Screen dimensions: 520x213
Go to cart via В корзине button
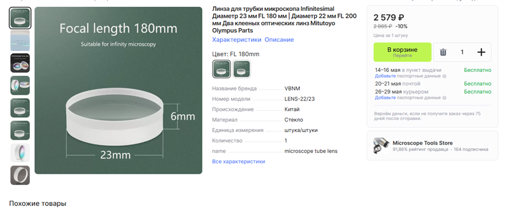402,52
